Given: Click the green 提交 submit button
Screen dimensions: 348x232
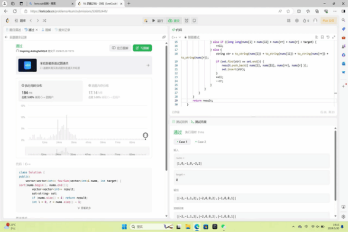Looking at the screenshot, I should click(174, 20).
